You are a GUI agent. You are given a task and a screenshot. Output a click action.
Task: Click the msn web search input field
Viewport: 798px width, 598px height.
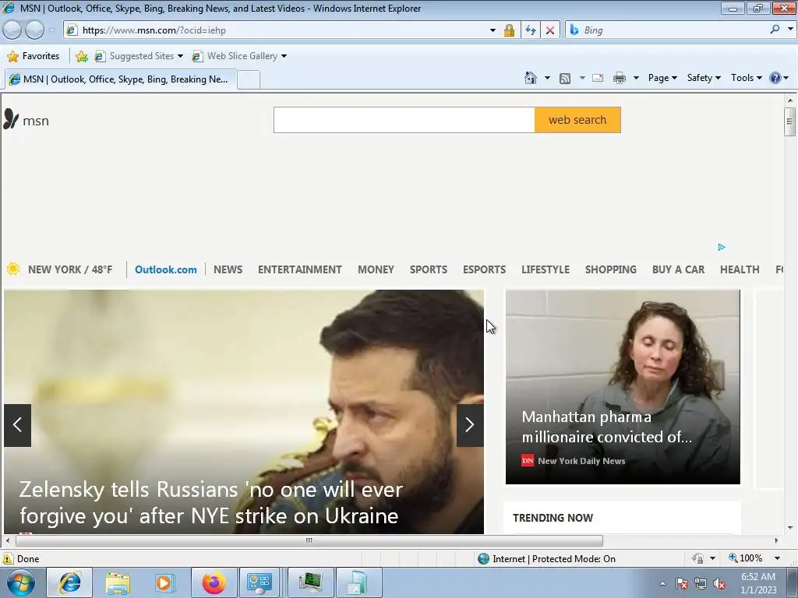[404, 120]
